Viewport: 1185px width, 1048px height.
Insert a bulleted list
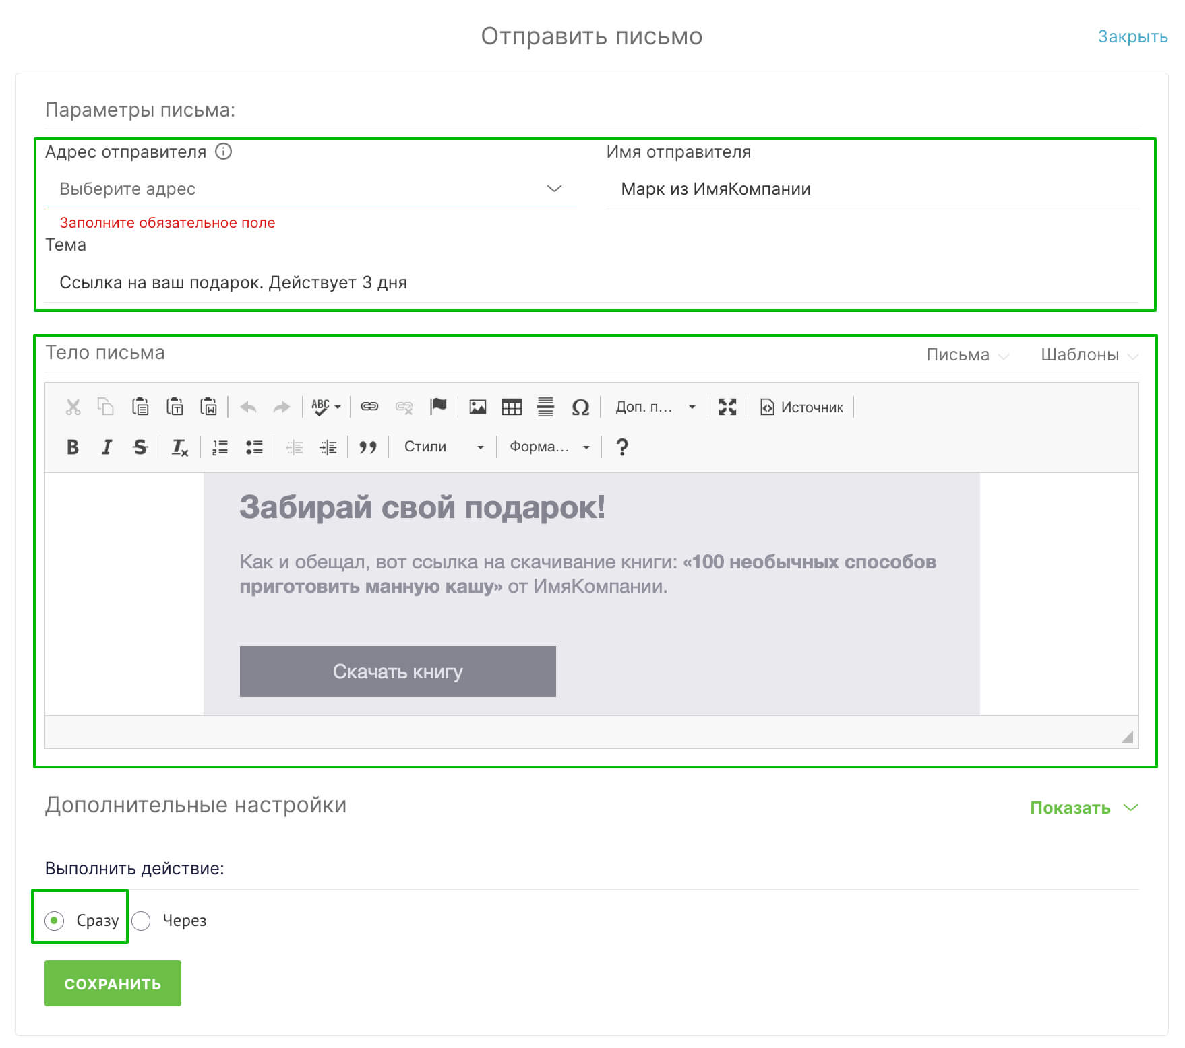[x=254, y=447]
